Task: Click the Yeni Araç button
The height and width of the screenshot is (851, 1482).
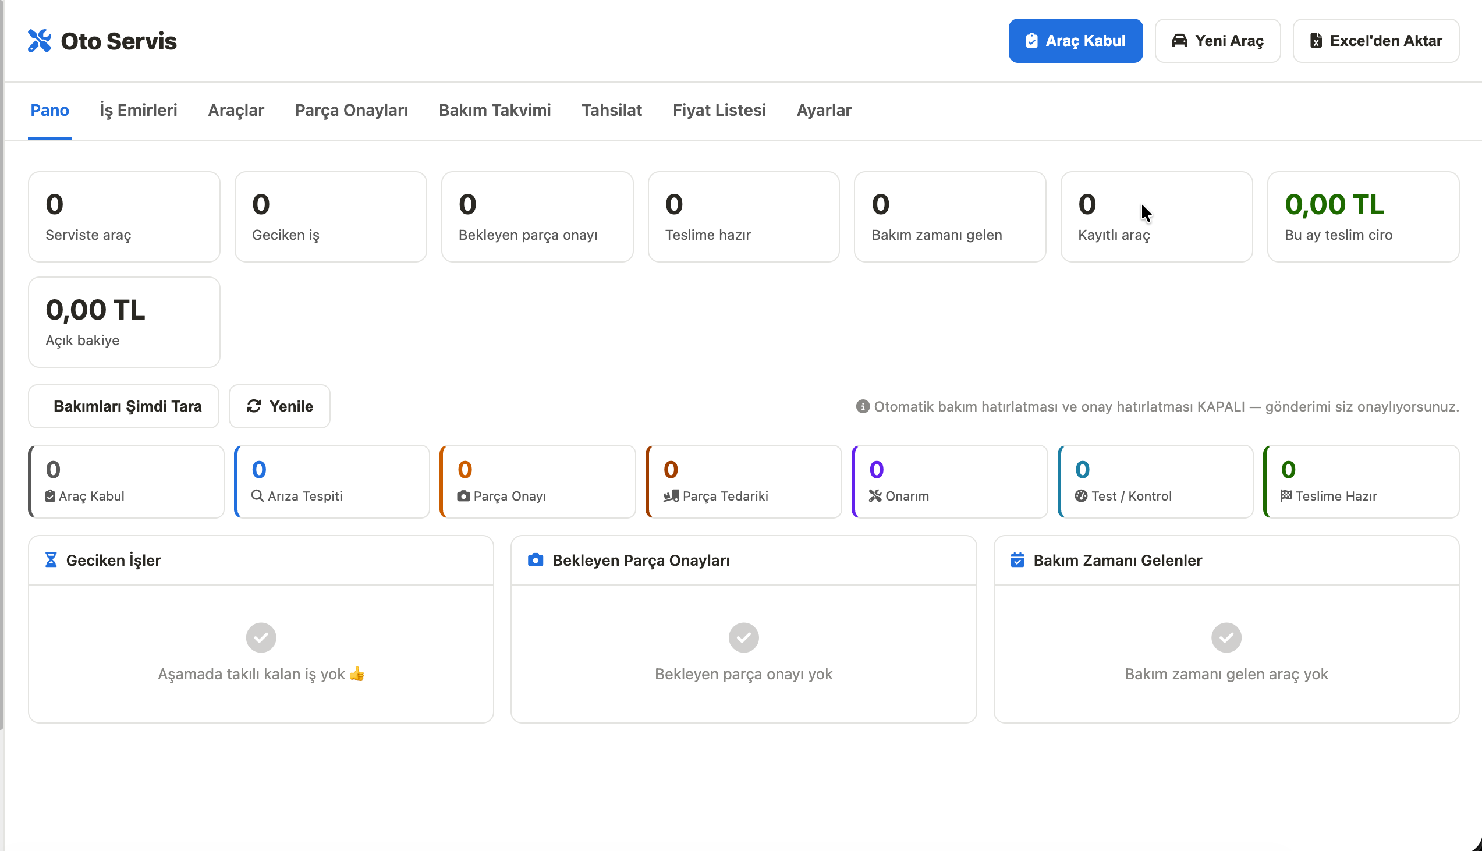Action: (1218, 41)
